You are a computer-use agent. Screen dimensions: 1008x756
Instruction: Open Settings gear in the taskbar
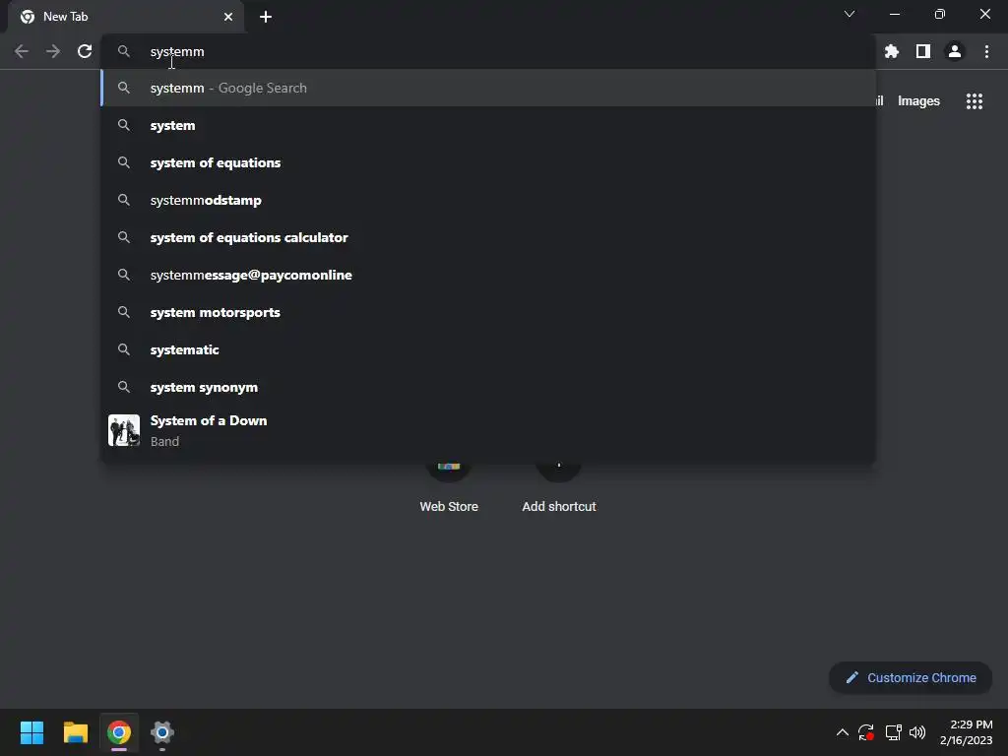(162, 732)
